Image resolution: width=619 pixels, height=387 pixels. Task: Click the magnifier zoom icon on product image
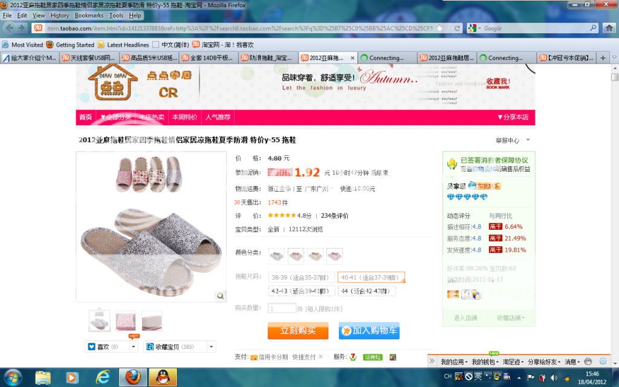[221, 296]
